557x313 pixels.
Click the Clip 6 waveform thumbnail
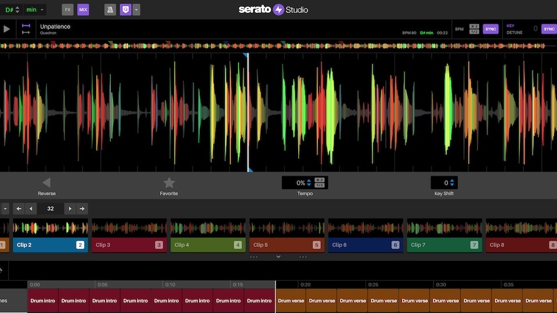point(366,228)
